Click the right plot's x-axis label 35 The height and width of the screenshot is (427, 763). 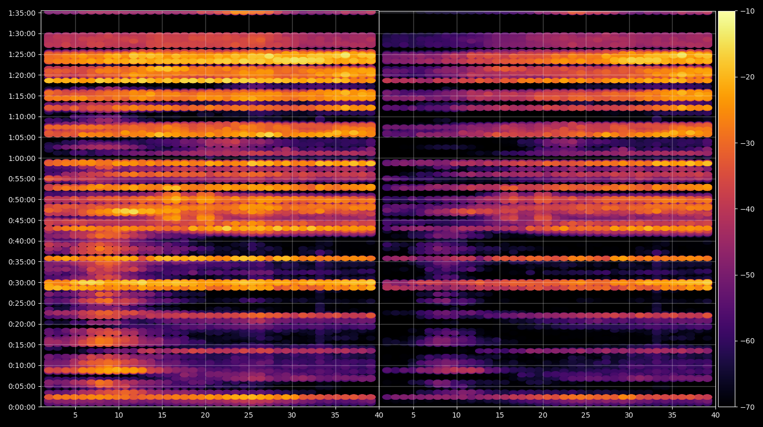click(672, 416)
